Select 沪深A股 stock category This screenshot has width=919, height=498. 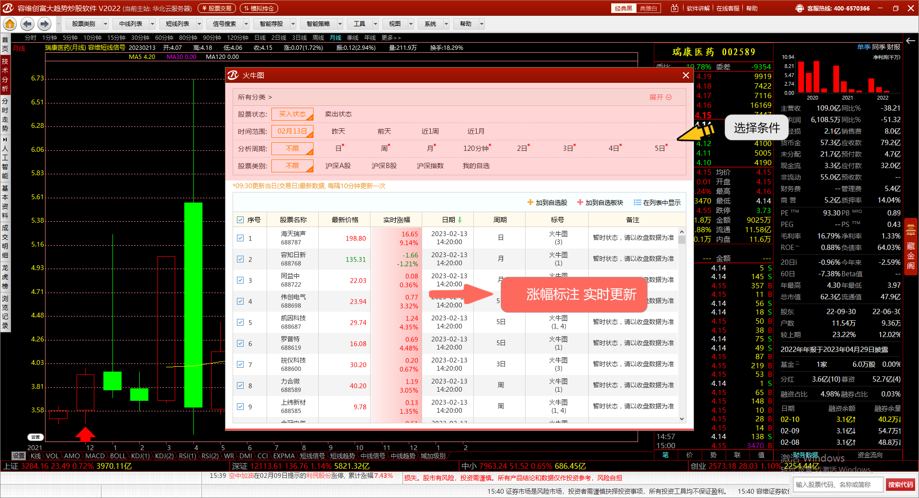[x=338, y=166]
